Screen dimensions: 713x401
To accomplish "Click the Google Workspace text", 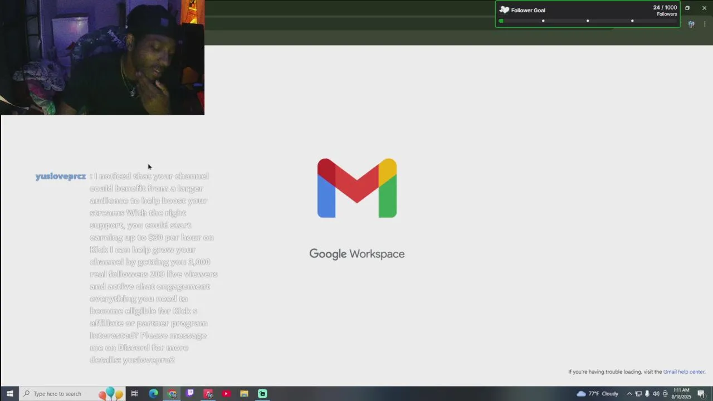I will (x=357, y=254).
